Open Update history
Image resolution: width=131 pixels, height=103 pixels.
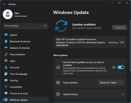pos(90,94)
